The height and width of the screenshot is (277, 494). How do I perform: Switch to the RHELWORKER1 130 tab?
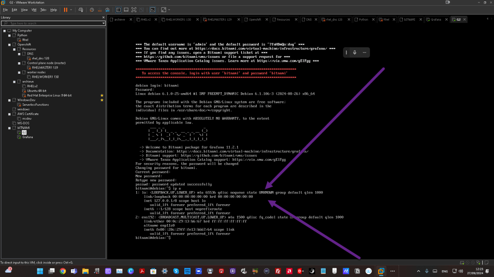(178, 19)
